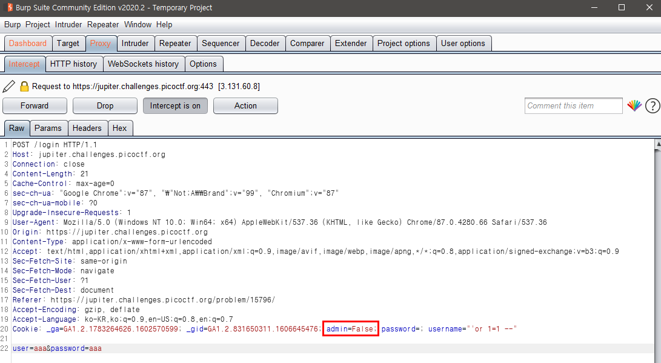The image size is (661, 363).
Task: Click the user=aaa&password=aaa body line
Action: [x=57, y=348]
